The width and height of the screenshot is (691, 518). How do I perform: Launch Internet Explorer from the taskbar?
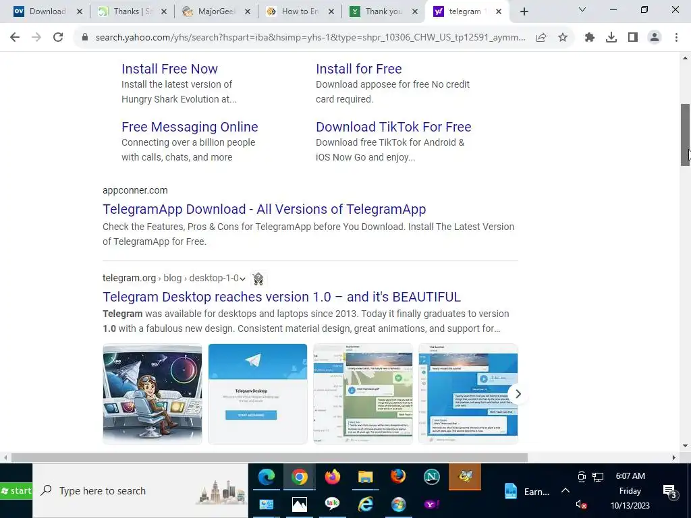(365, 505)
